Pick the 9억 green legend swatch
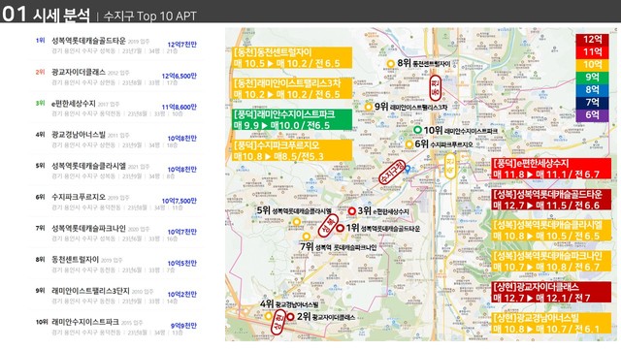This screenshot has height=349, width=621. pos(593,78)
